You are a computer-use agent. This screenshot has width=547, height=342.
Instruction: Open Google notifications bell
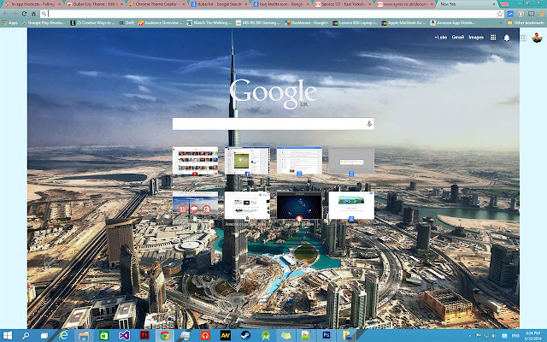pos(507,38)
